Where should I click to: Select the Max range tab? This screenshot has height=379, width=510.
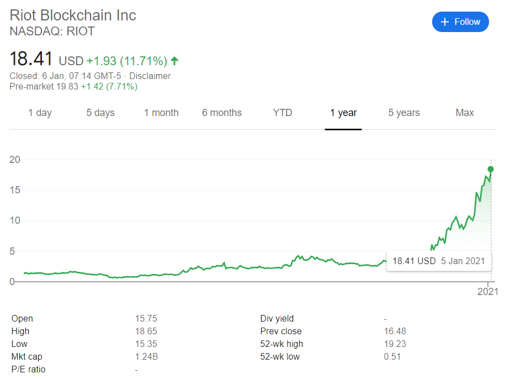tap(465, 113)
